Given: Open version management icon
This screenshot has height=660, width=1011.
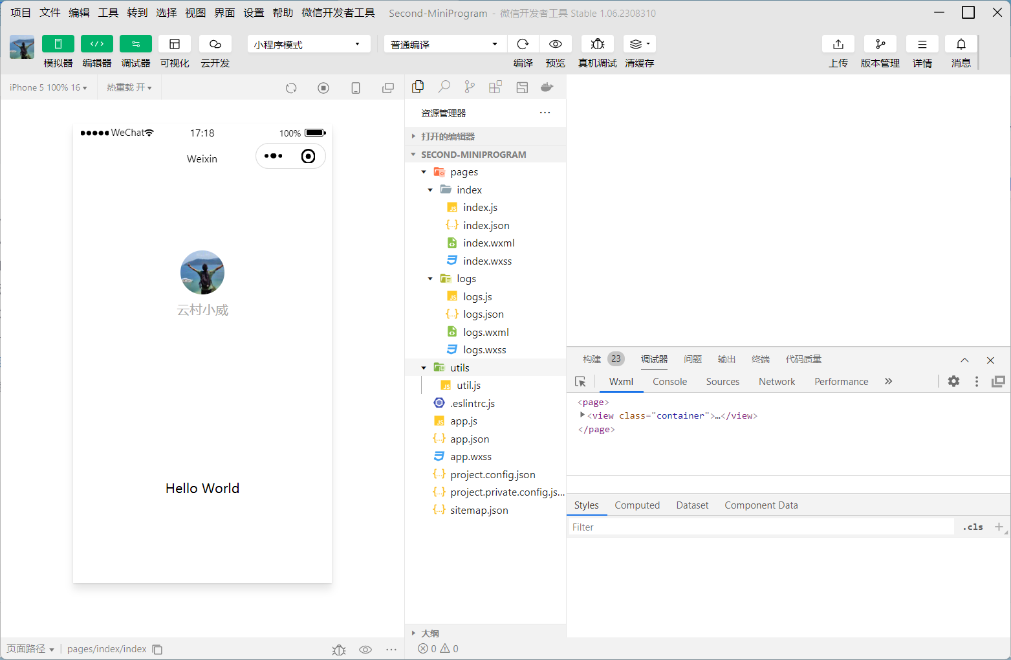Looking at the screenshot, I should [x=880, y=44].
